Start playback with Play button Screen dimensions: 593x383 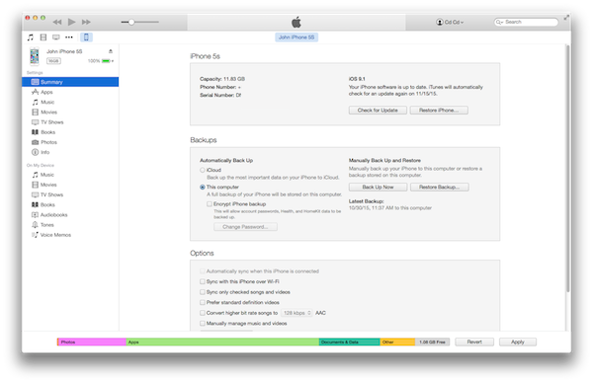pos(71,22)
